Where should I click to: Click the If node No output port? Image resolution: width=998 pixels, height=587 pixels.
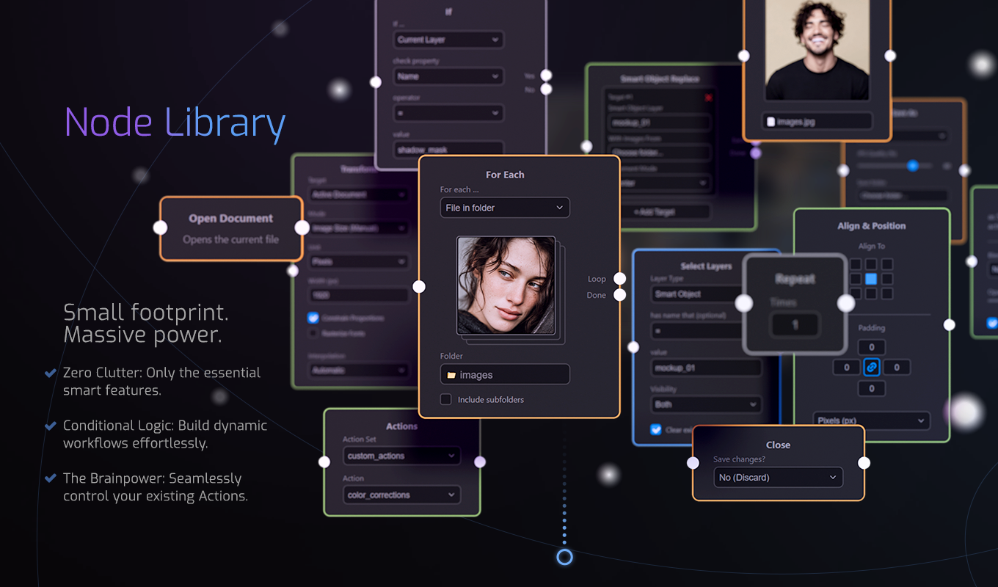click(x=546, y=89)
